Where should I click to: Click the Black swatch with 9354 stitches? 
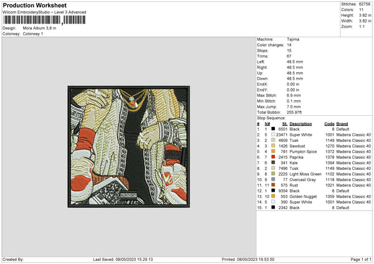tap(273, 191)
